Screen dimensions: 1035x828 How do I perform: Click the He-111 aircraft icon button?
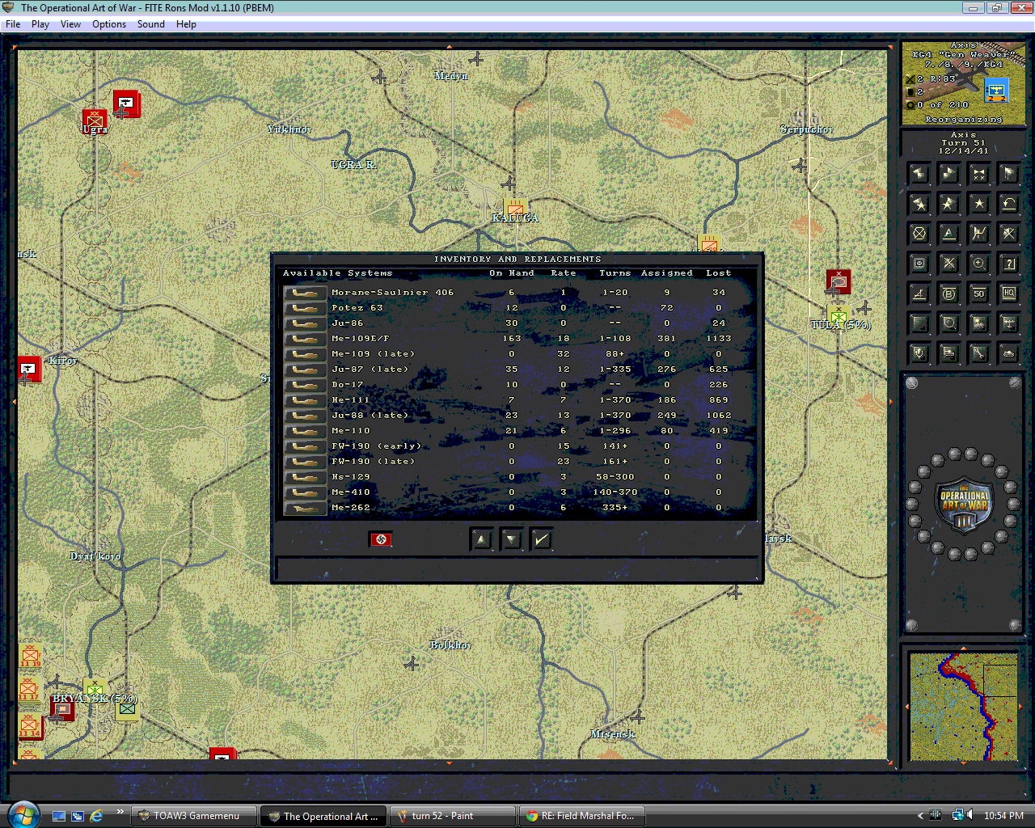pos(305,400)
